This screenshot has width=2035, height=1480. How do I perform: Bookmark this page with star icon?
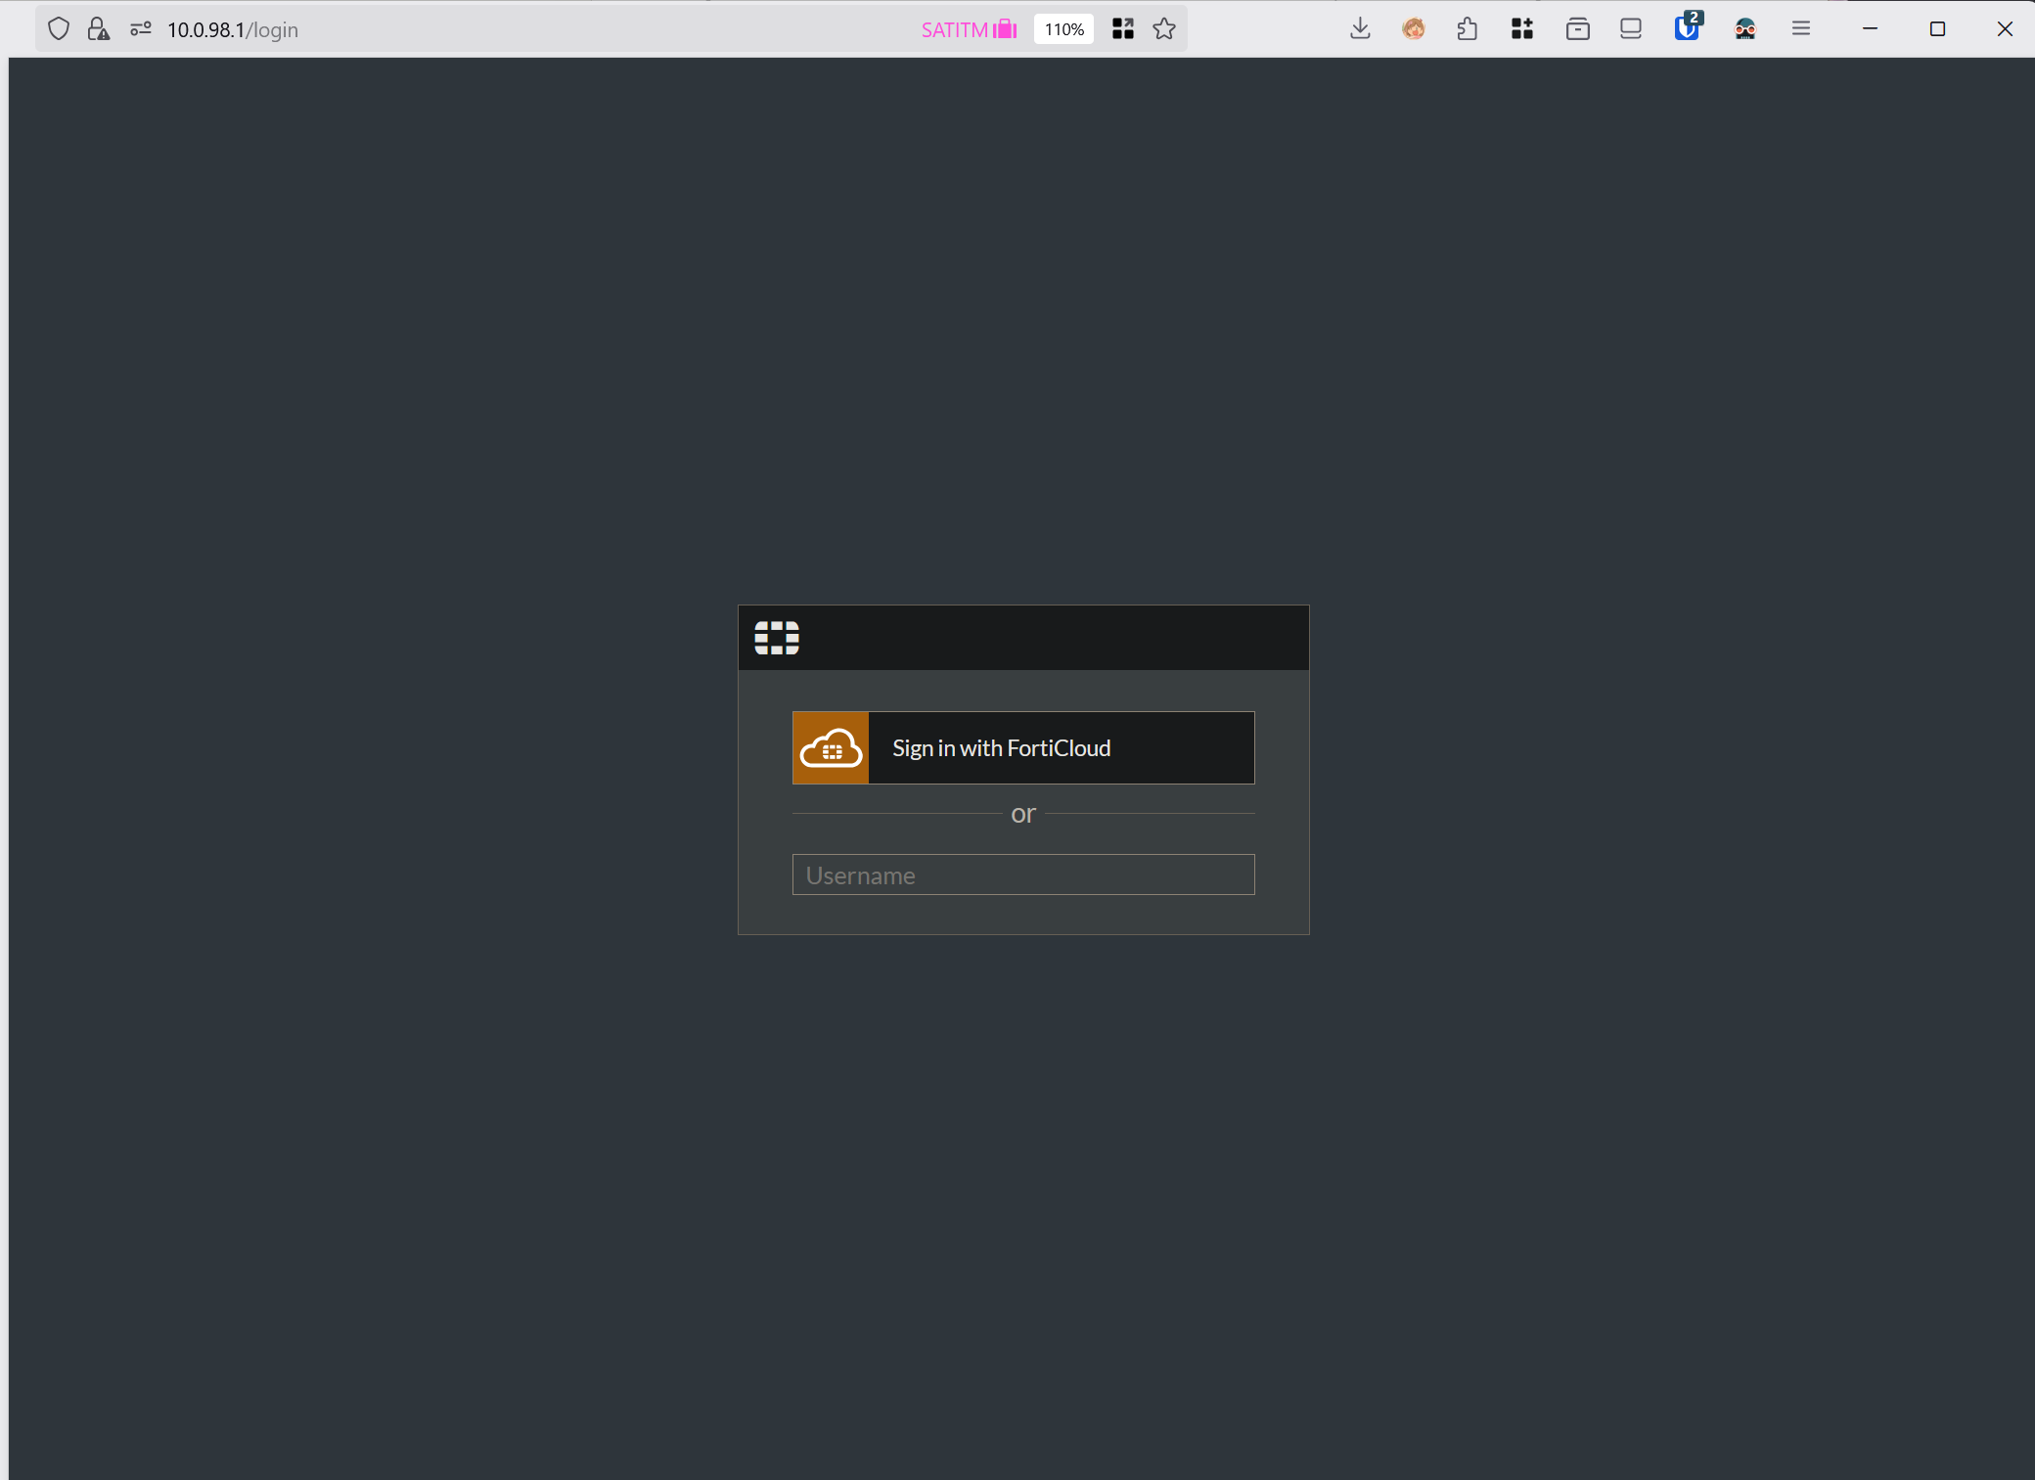pos(1164,29)
